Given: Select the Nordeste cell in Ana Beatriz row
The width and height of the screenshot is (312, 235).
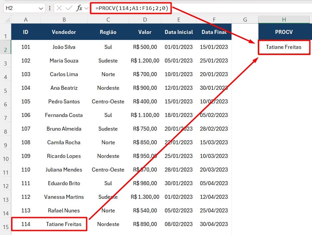Looking at the screenshot, I should click(x=108, y=88).
